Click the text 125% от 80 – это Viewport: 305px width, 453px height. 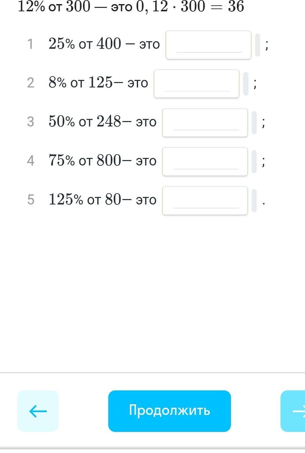[x=102, y=199]
